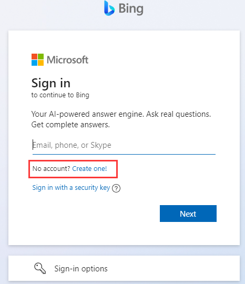Viewport: 245px width, 284px height.
Task: Click the green square in Microsoft logo
Action: [x=40, y=56]
